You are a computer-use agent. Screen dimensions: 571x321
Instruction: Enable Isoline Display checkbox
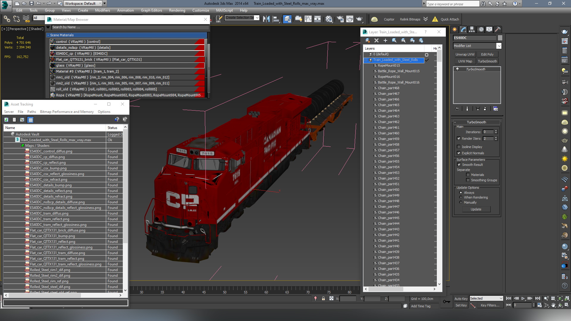coord(459,147)
